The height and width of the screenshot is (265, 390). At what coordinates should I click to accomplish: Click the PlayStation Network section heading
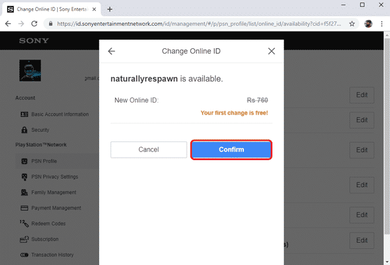[x=41, y=145]
